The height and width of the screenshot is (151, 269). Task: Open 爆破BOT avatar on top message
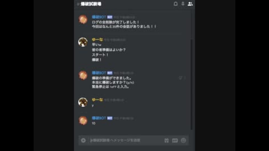[x=83, y=19]
